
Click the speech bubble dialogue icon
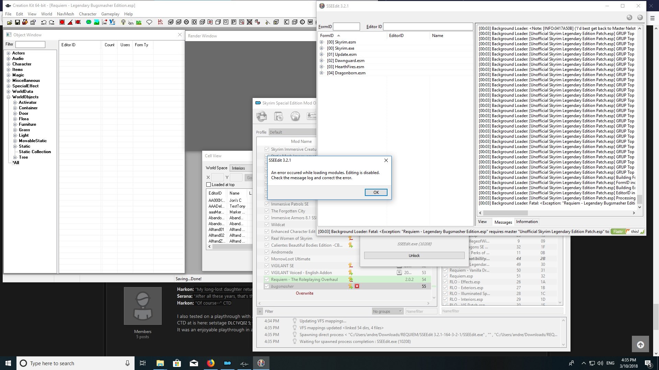pyautogui.click(x=149, y=22)
